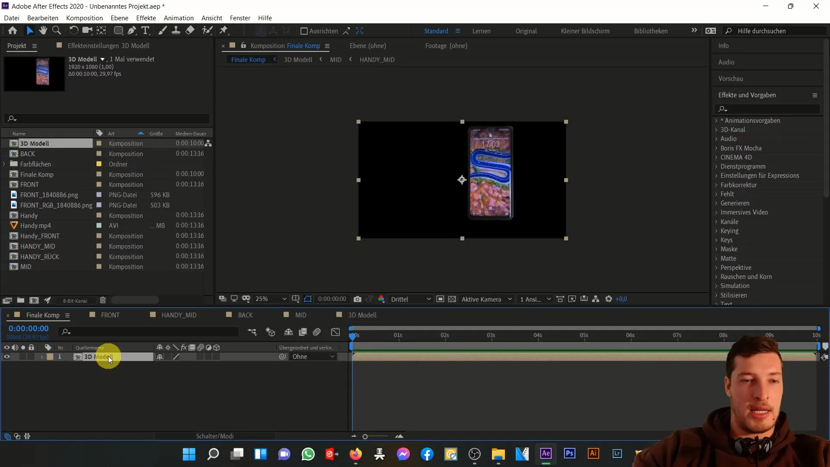Open the 1 Ansicht layout dropdown
Viewport: 830px width, 467px height.
pos(535,299)
